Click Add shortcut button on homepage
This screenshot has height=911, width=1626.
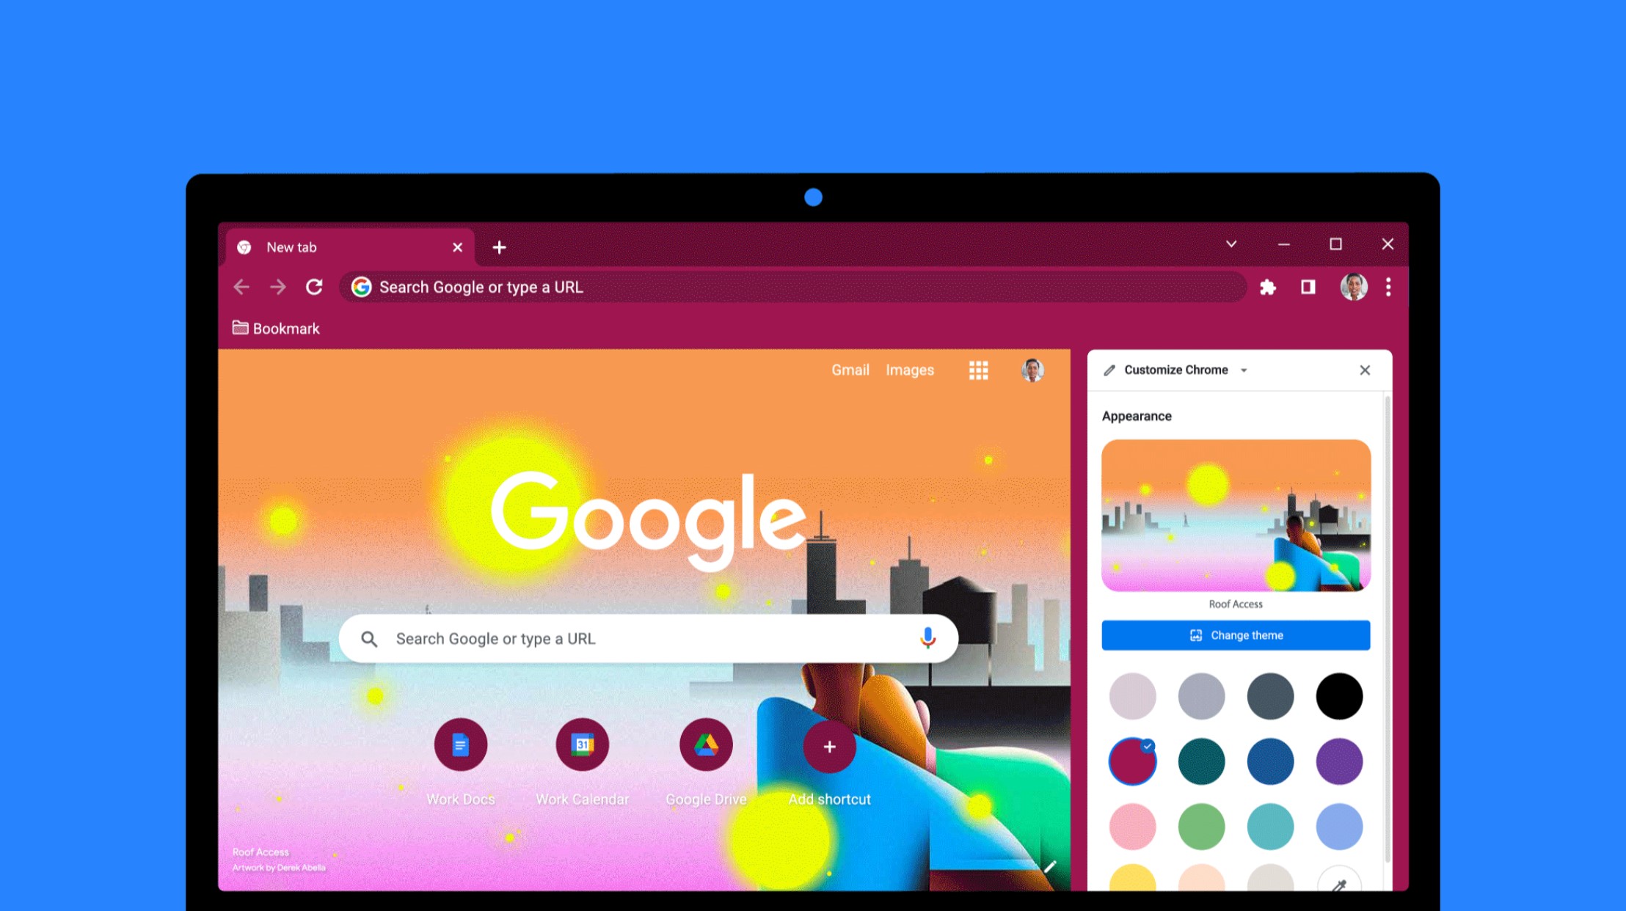pos(828,747)
